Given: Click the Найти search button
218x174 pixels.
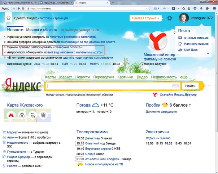Looking at the screenshot, I should point(190,86).
